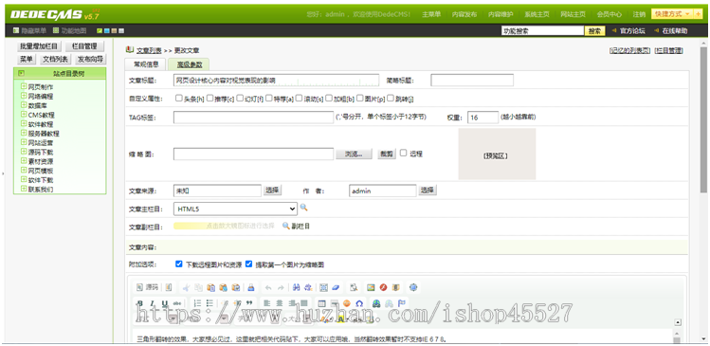Pick the tan skin color square
Screen dimensions: 710x346
tap(114, 30)
